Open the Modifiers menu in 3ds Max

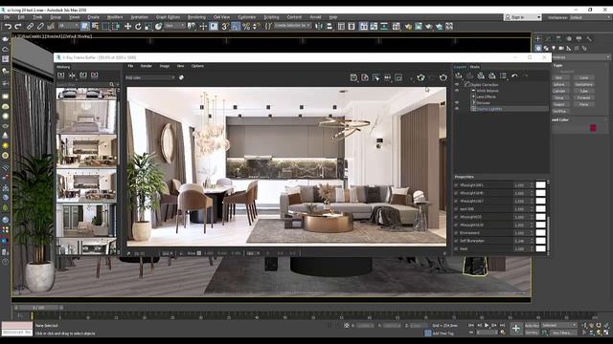coord(115,17)
